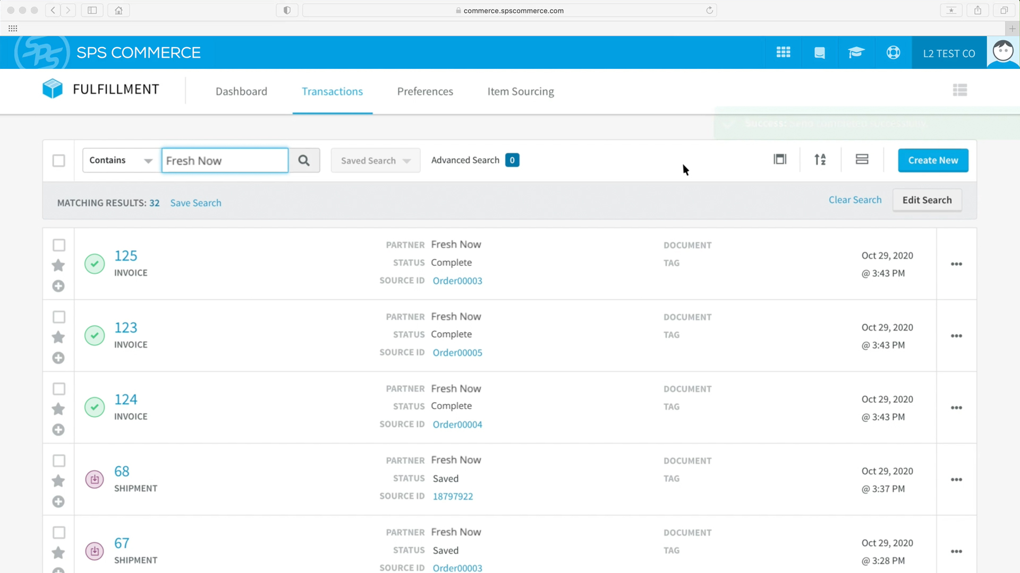1020x573 pixels.
Task: Open the Contains filter dropdown
Action: pyautogui.click(x=121, y=160)
